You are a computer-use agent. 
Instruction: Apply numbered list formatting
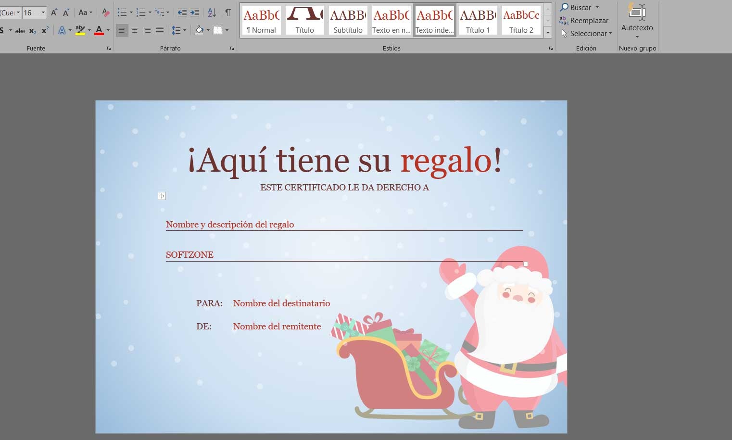(x=141, y=13)
